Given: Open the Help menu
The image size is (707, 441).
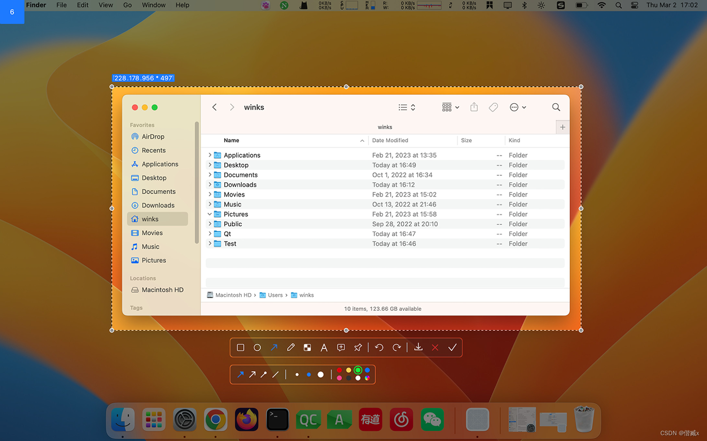Looking at the screenshot, I should (x=183, y=5).
